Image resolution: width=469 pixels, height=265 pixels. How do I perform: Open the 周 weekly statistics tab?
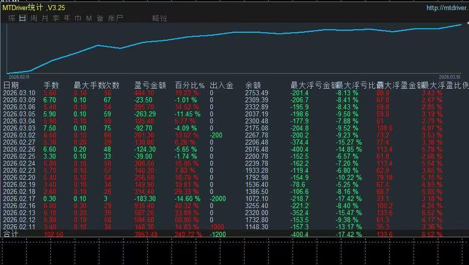click(x=34, y=18)
